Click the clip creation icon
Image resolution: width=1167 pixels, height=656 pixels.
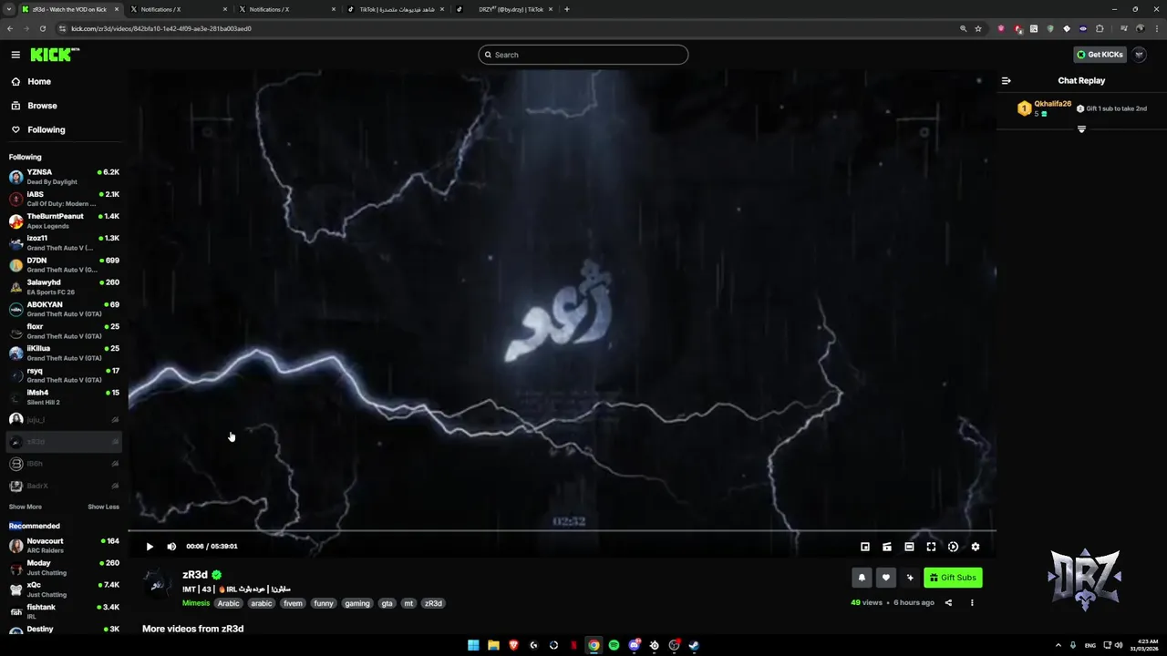(887, 547)
